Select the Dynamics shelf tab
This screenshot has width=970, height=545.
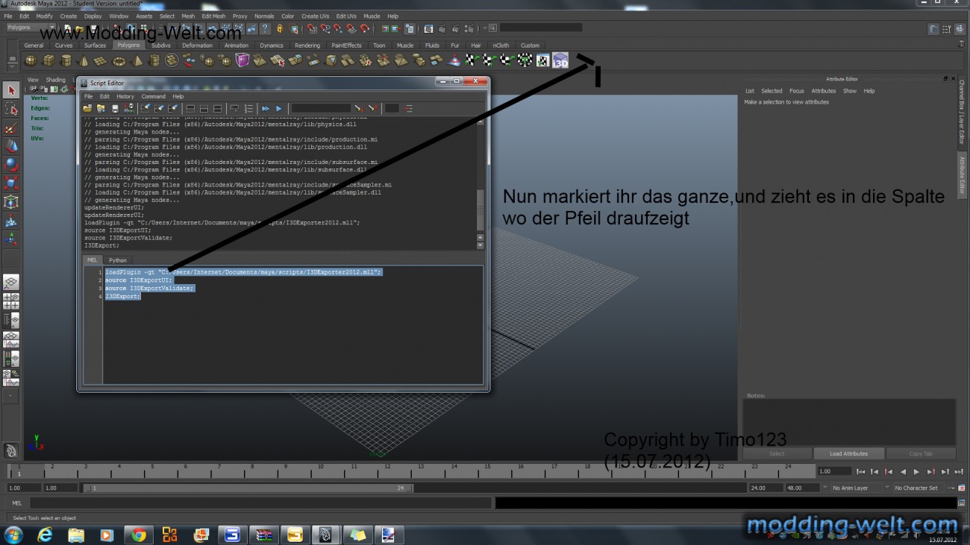272,45
